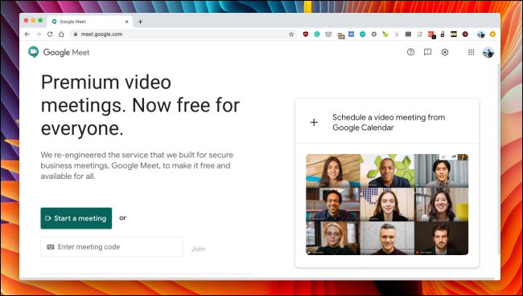Screen dimensions: 523x296
Task: Click the red shield extension icon
Action: pyautogui.click(x=306, y=34)
